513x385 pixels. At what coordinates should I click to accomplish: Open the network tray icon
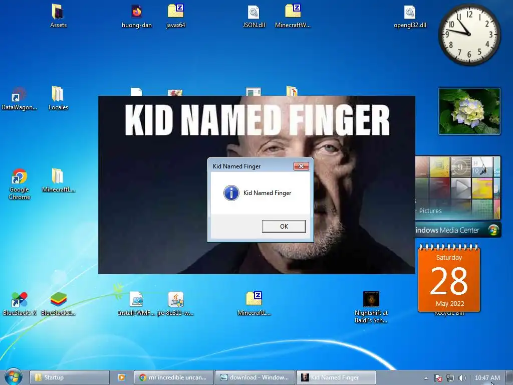[x=450, y=378]
